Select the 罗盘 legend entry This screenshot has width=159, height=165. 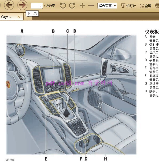tap(152, 37)
